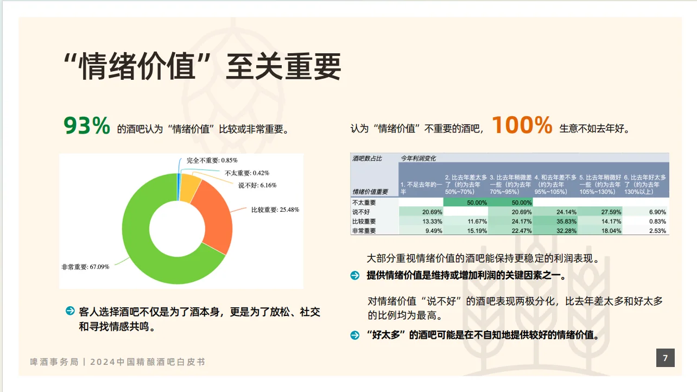Click 50.00% cell under column 3

510,203
